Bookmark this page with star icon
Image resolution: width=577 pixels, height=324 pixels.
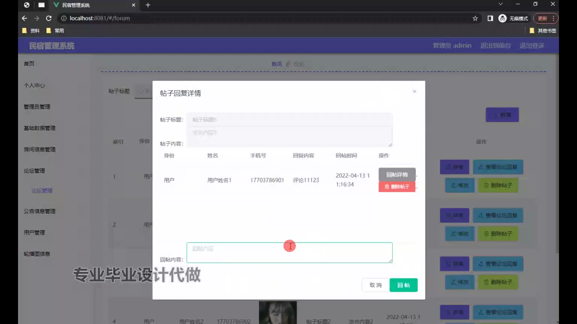(x=475, y=18)
